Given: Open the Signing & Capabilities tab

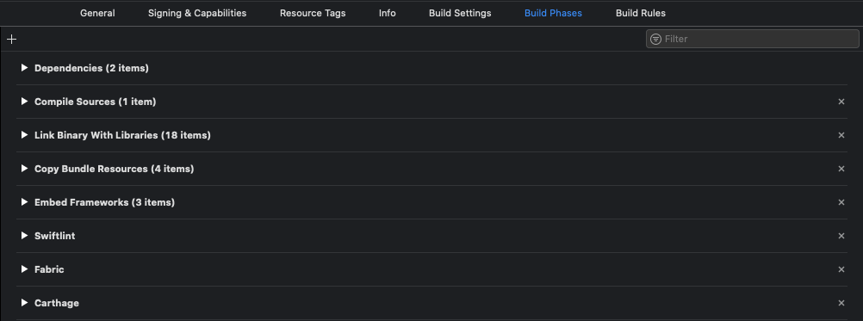Looking at the screenshot, I should pos(197,13).
